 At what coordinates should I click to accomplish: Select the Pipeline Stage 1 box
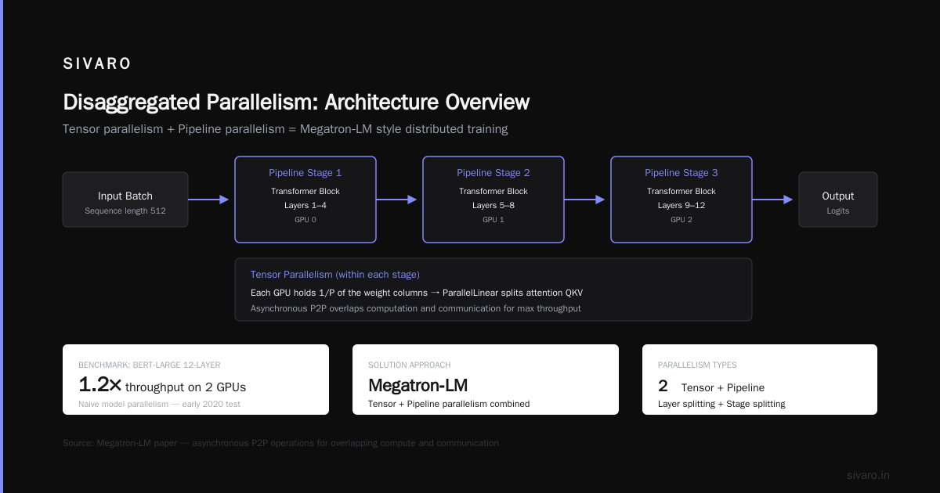pyautogui.click(x=305, y=200)
